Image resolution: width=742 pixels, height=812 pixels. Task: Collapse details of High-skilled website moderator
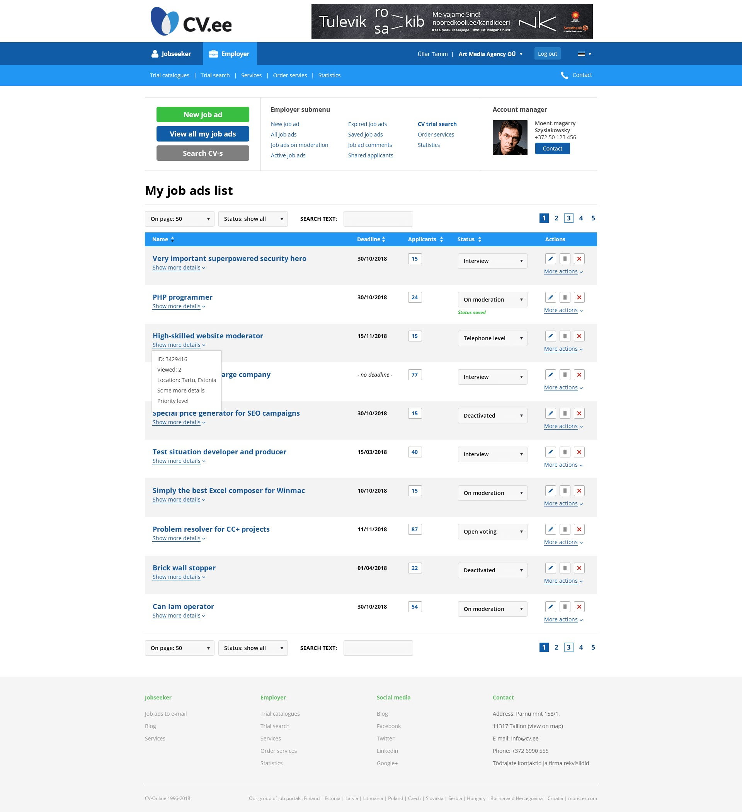(179, 345)
